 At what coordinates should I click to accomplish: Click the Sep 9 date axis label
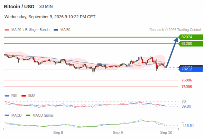pyautogui.click(x=118, y=132)
